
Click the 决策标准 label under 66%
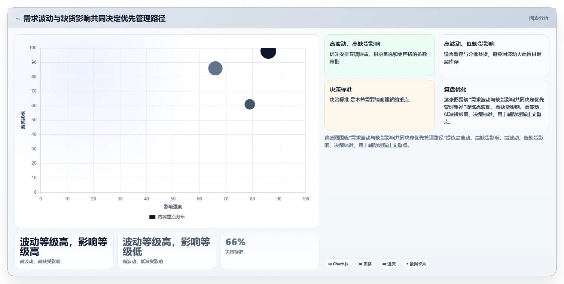(x=234, y=252)
